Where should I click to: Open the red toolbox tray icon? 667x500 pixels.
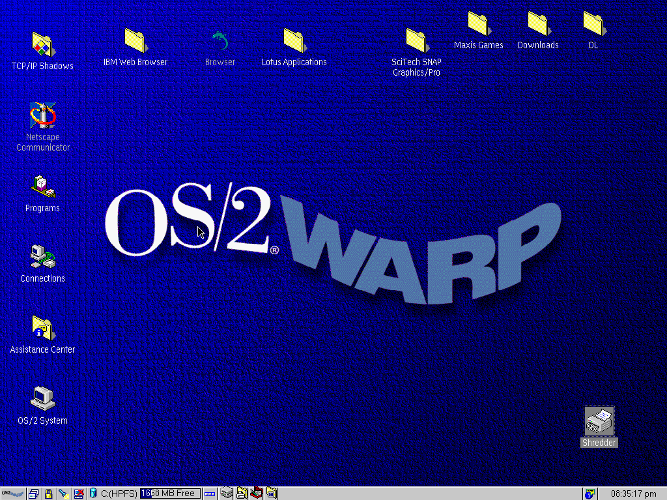coord(256,493)
